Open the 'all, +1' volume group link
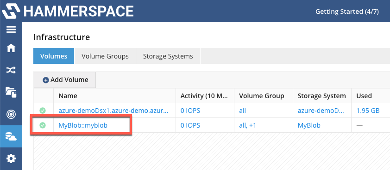This screenshot has width=390, height=170. coord(247,125)
